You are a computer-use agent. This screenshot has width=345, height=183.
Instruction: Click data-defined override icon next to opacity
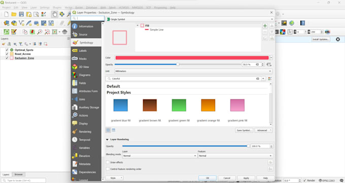[269, 65]
